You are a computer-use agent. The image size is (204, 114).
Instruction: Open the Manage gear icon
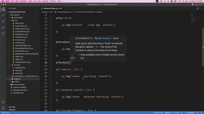pyautogui.click(x=3, y=108)
